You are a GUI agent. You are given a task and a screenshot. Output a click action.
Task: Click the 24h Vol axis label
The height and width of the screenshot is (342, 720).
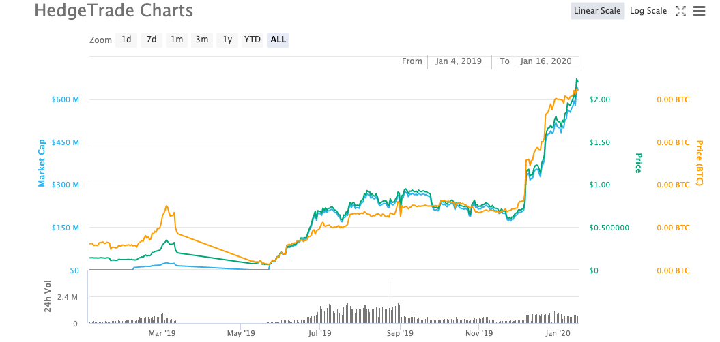48,296
